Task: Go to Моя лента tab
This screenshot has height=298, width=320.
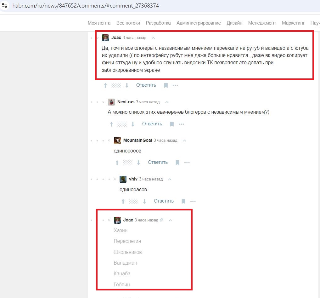Action: tap(99, 23)
